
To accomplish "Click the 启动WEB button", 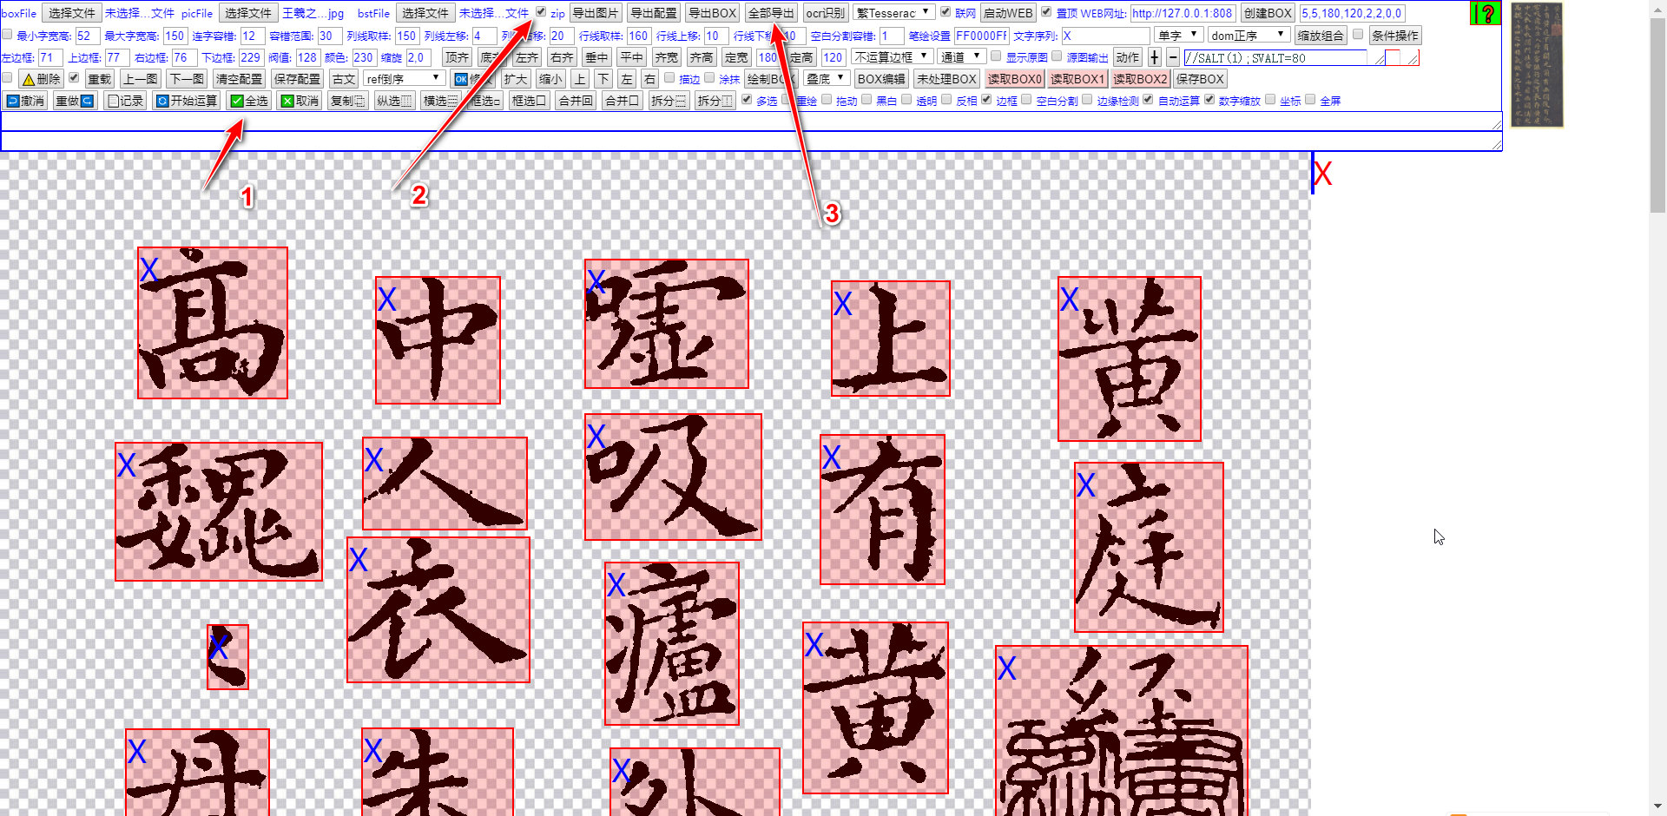I will pos(1008,13).
